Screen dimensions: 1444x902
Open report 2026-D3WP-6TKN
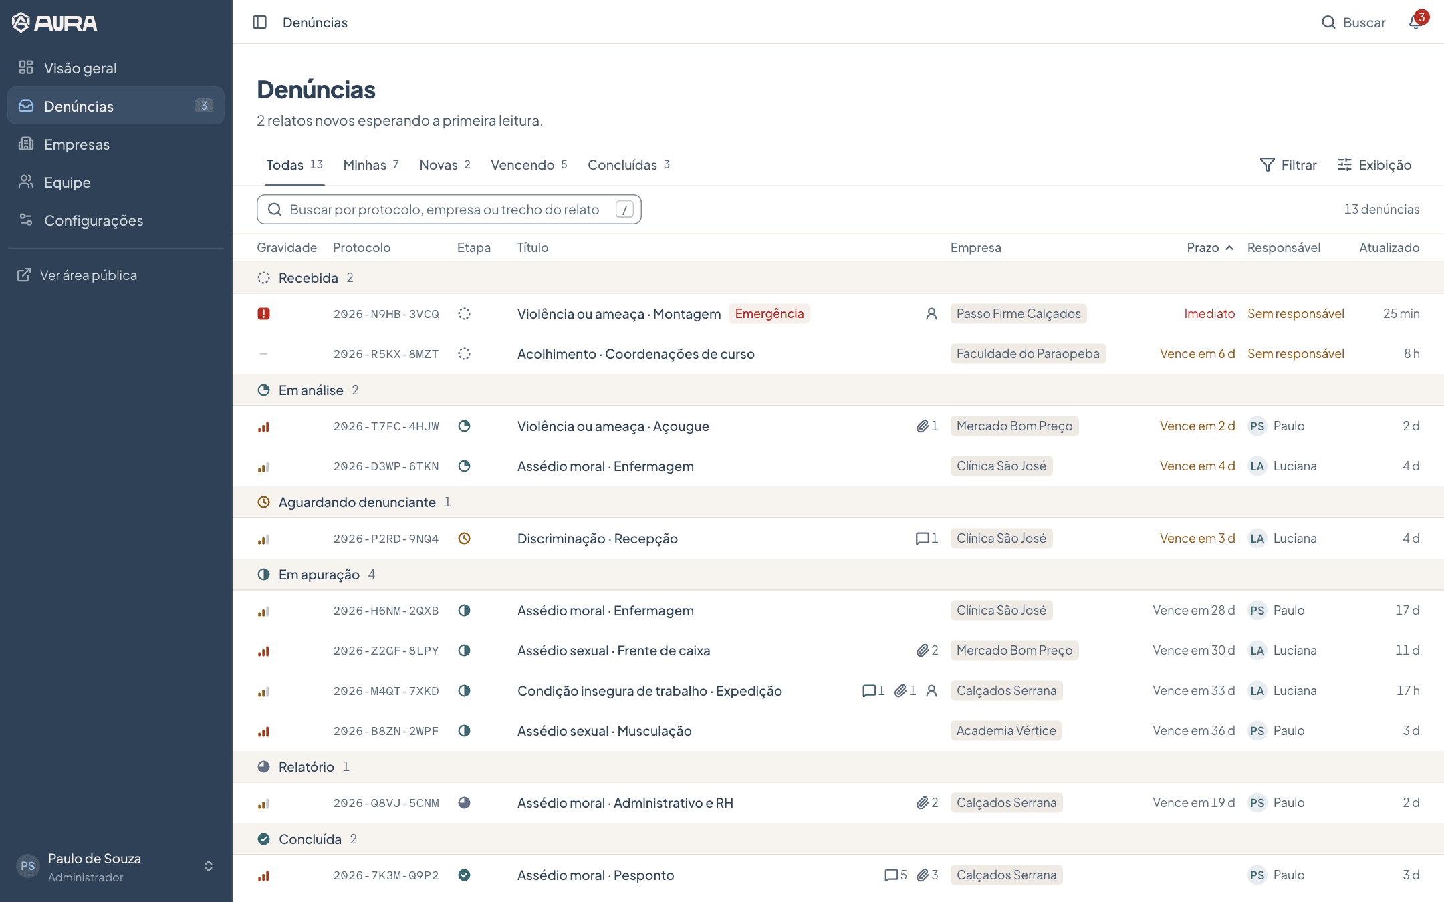[x=838, y=466]
